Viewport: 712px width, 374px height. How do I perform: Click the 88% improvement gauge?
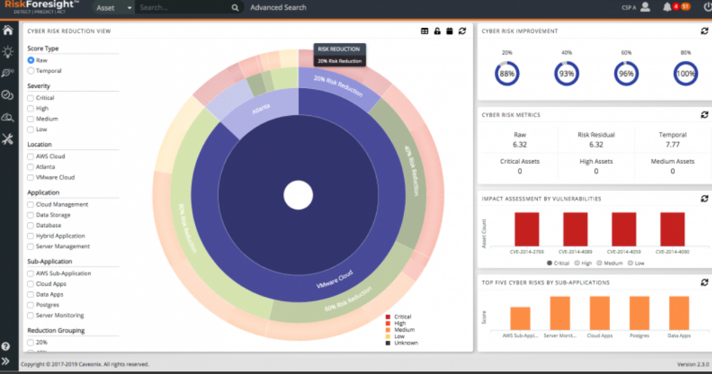point(507,74)
